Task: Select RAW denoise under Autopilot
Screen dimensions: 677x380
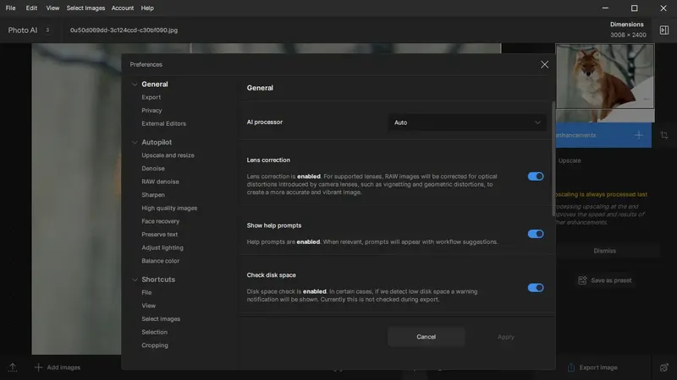Action: point(160,182)
